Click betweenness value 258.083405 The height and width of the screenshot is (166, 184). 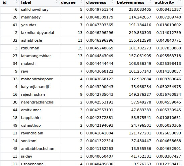pyautogui.click(x=140, y=9)
